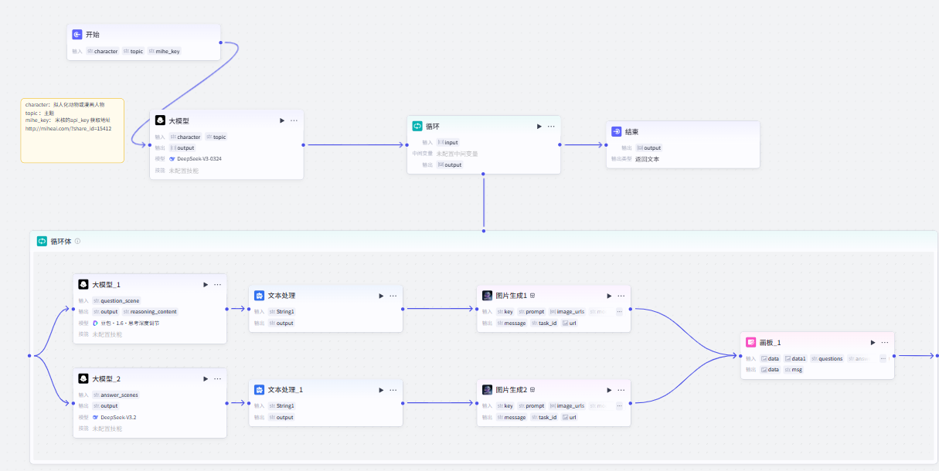Click the task_id output tag in 图片生成2

(x=544, y=417)
